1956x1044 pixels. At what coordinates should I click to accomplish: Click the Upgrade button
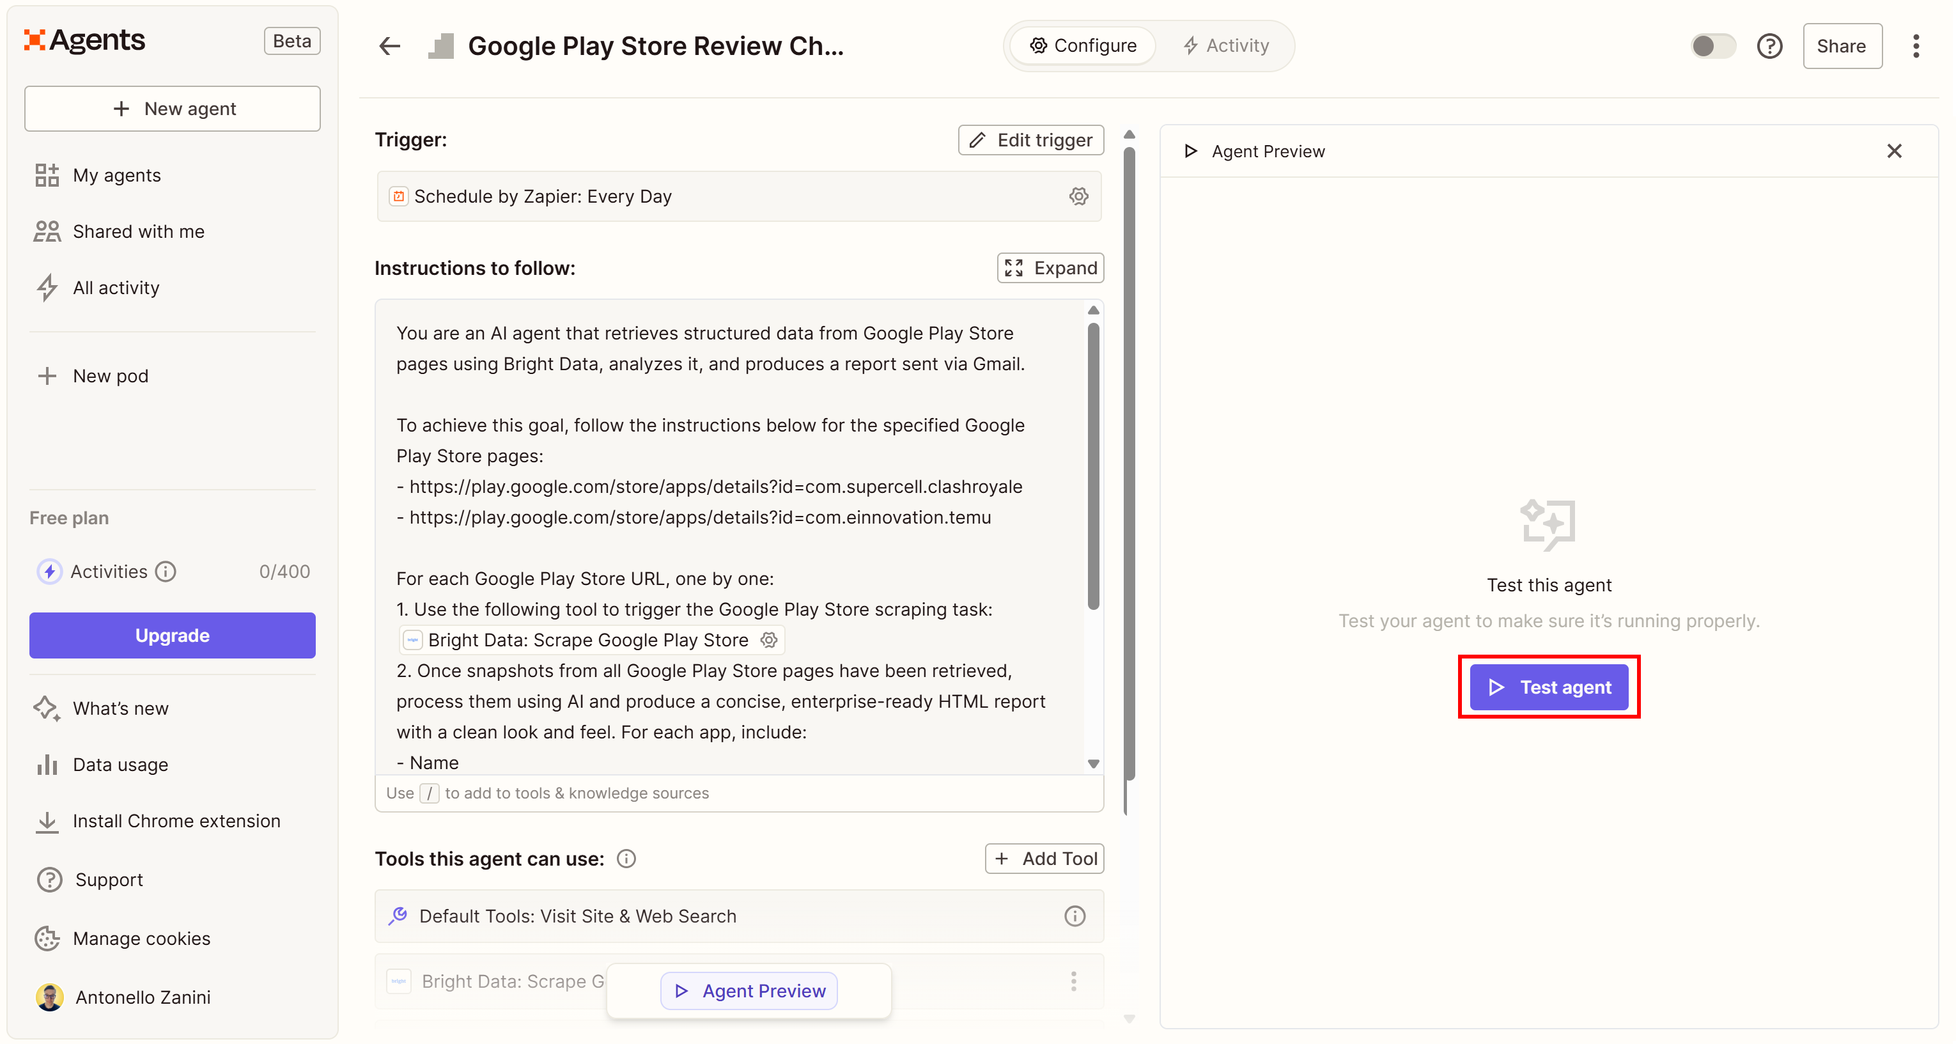[173, 635]
